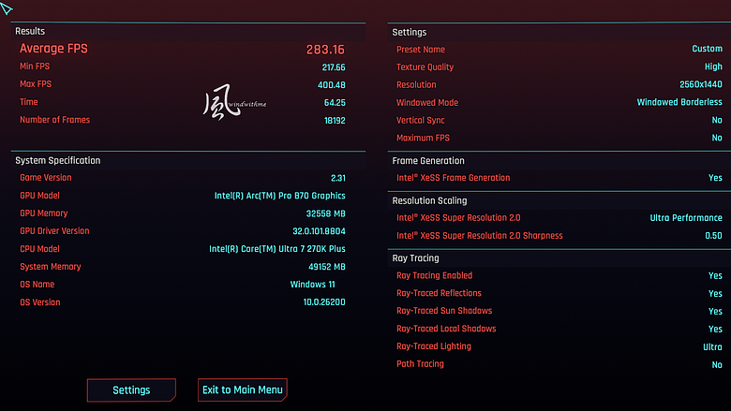Click the System Specification header

pyautogui.click(x=58, y=161)
